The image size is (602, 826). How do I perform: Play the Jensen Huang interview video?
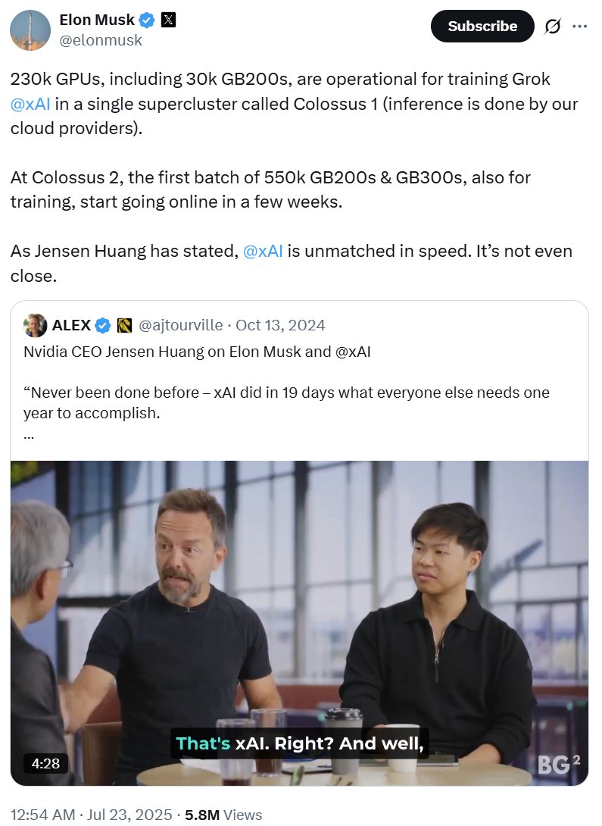pos(299,623)
